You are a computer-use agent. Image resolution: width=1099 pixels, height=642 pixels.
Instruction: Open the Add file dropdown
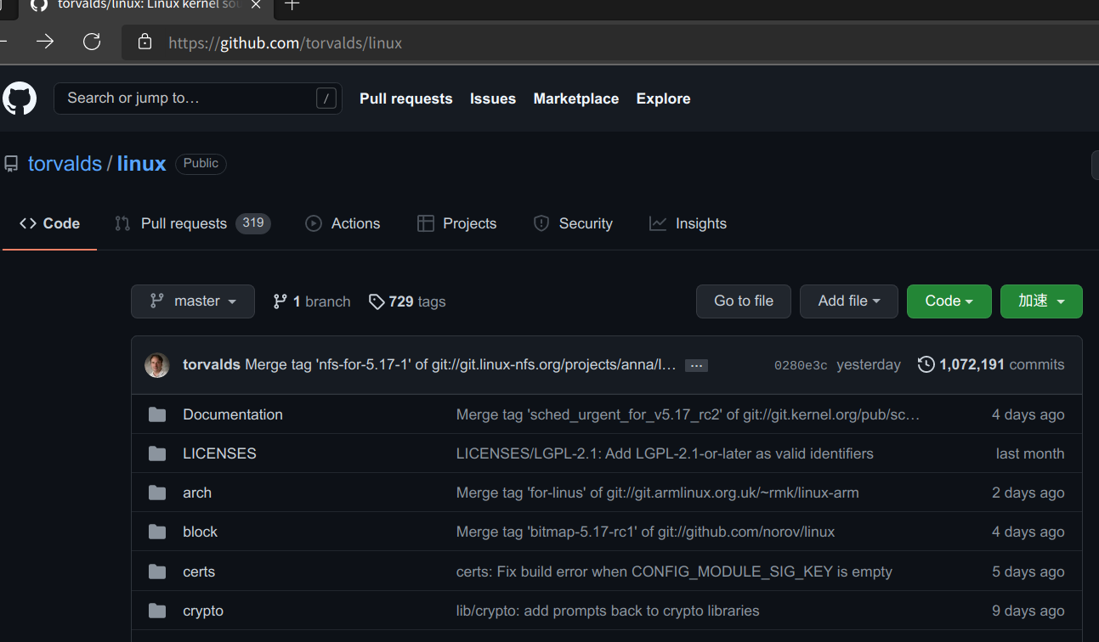tap(848, 301)
